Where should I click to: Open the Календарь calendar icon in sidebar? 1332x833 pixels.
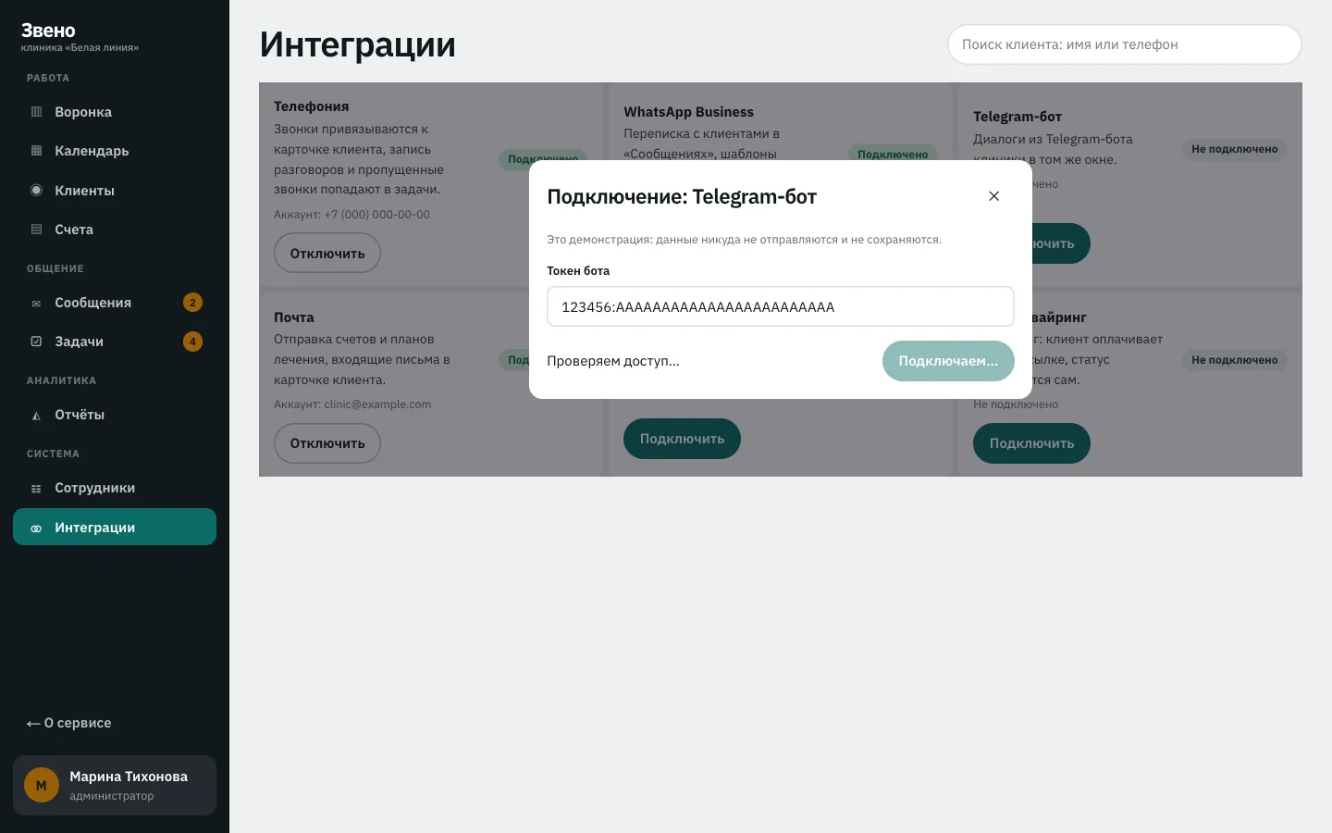(x=36, y=151)
